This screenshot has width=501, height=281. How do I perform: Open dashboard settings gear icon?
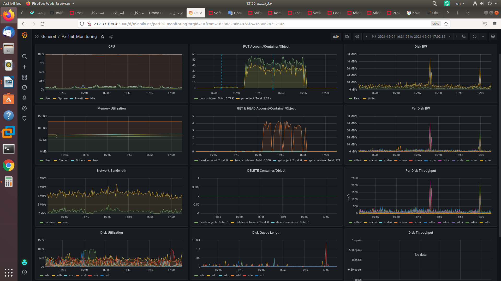point(357,37)
